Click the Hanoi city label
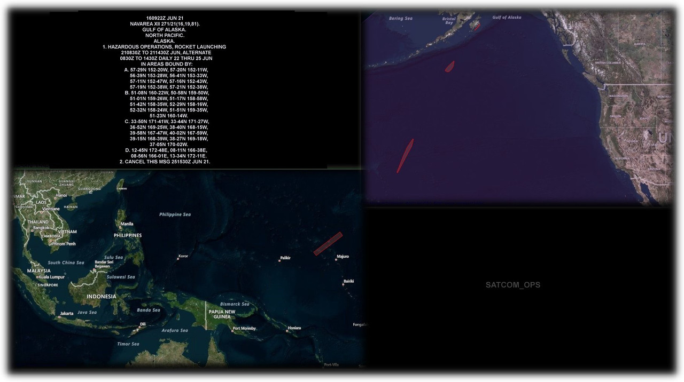The height and width of the screenshot is (382, 684). pos(61,195)
